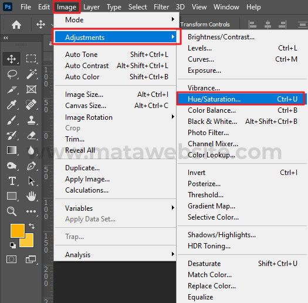Image resolution: width=308 pixels, height=303 pixels.
Task: Click Align horizontal centers icon
Action: [x=268, y=25]
